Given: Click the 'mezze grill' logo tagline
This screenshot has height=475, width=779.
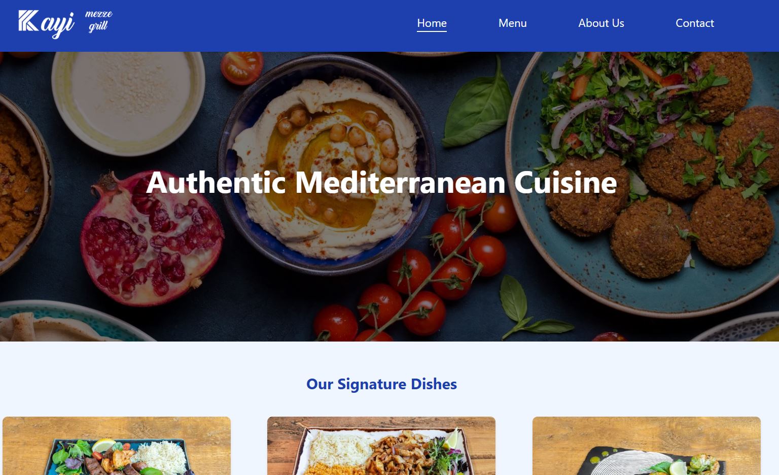Looking at the screenshot, I should pos(99,20).
